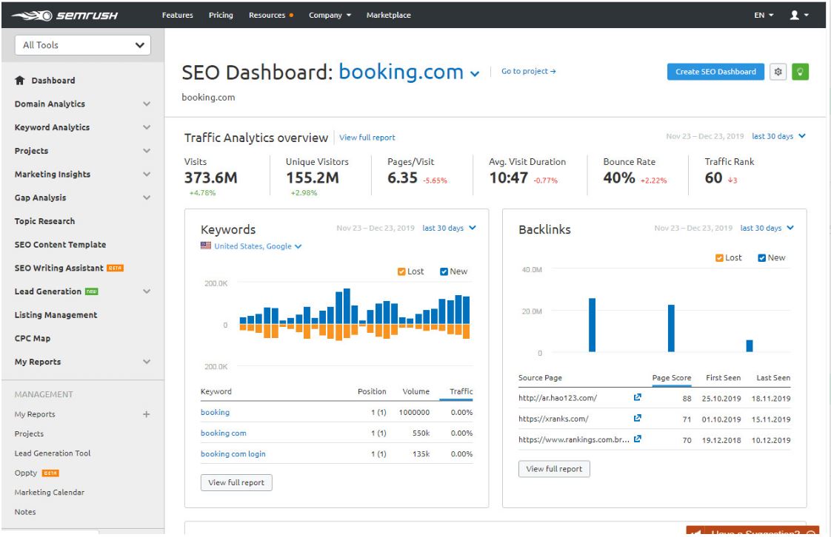This screenshot has width=831, height=537.
Task: Open United States, Google database dropdown
Action: (252, 246)
